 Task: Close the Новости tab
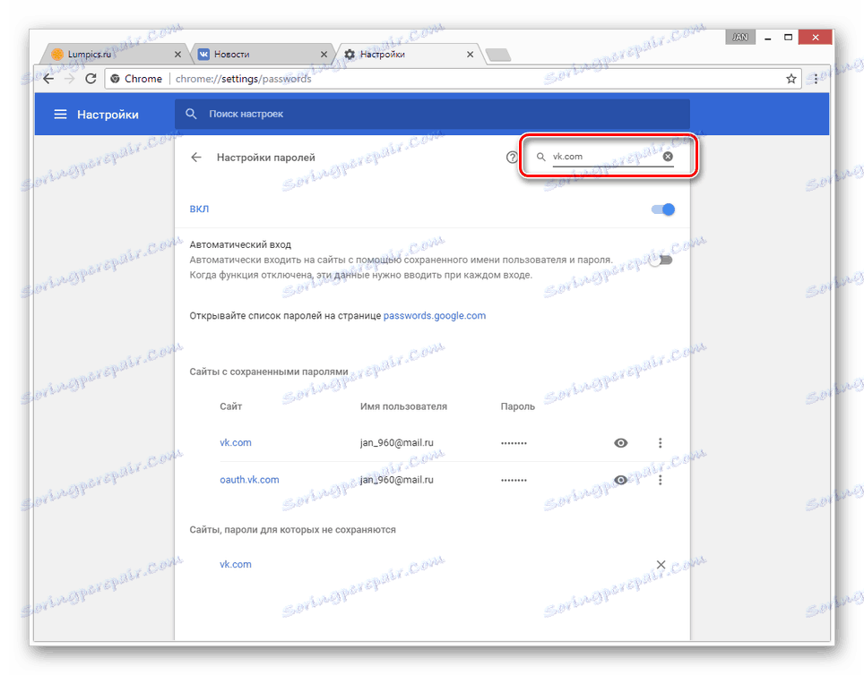pyautogui.click(x=324, y=54)
